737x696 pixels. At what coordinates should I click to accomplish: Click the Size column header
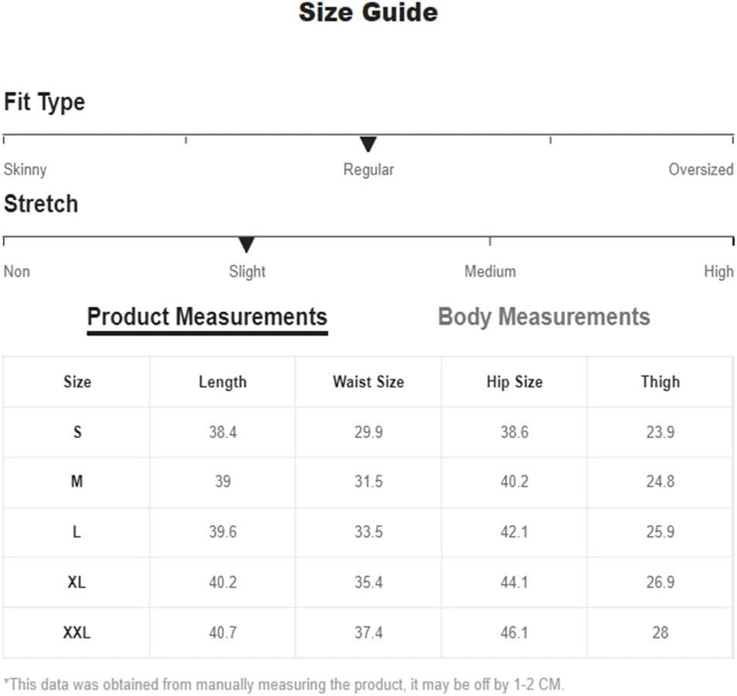tap(77, 382)
